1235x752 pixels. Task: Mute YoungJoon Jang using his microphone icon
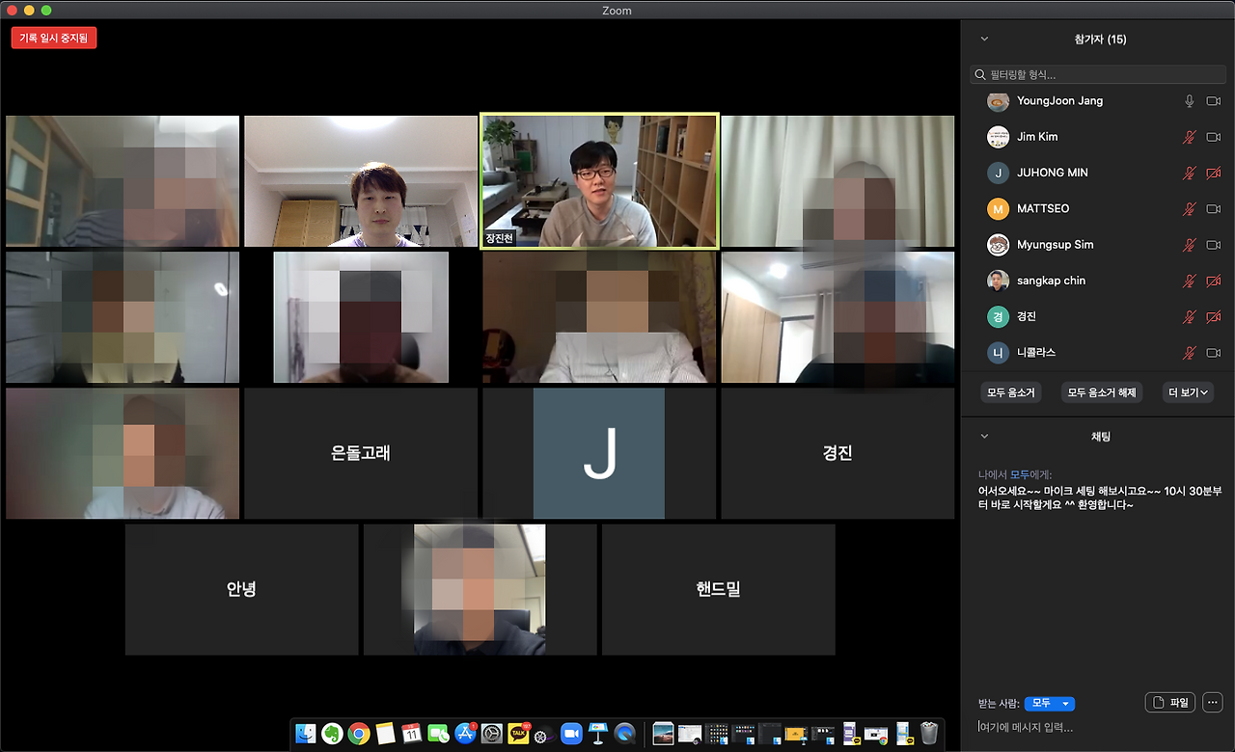pyautogui.click(x=1189, y=100)
